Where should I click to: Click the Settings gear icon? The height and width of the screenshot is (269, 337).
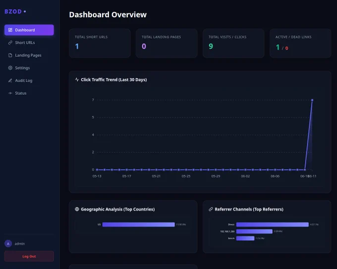tap(10, 68)
